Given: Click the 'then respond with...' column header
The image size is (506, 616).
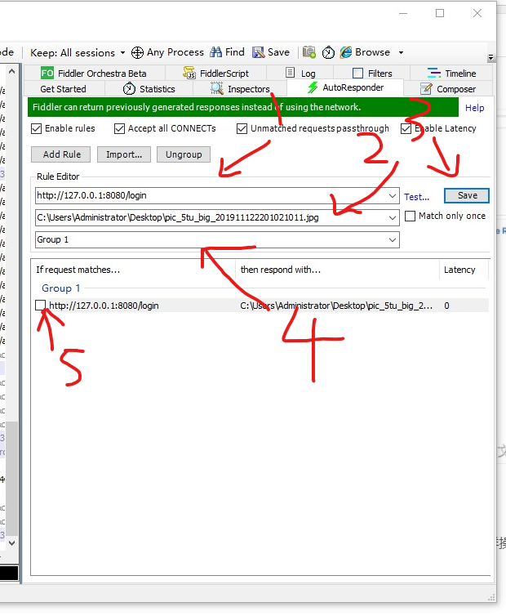Looking at the screenshot, I should pyautogui.click(x=337, y=270).
